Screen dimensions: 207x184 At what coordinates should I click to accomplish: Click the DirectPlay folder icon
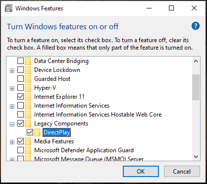tap(38, 132)
